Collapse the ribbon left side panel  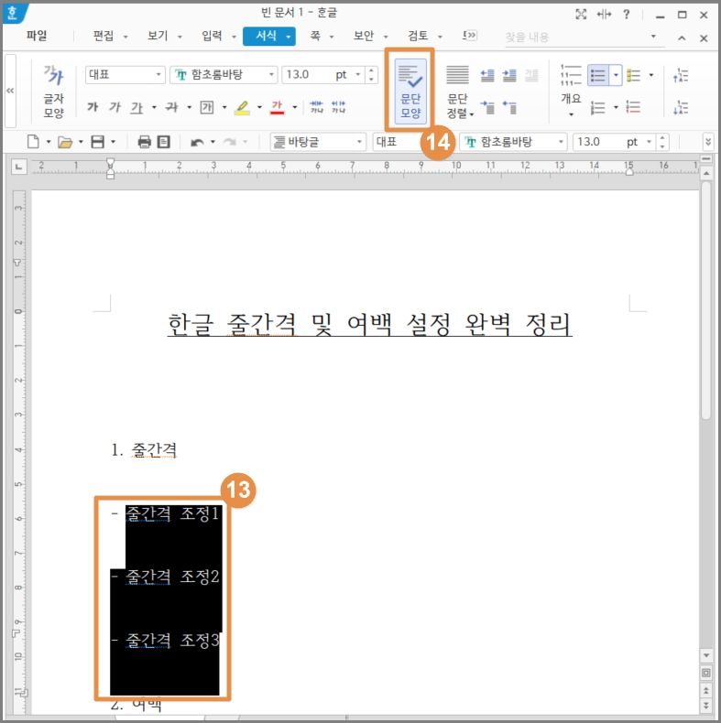tap(10, 91)
